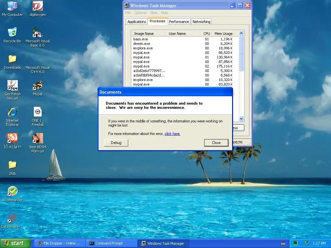Click the keyboard icon in the taskbar
Viewport: 331px width, 248px height.
tap(283, 243)
